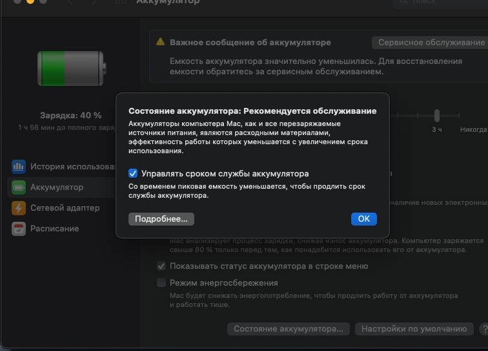Enable Режим энергосбережения checkbox

tap(161, 282)
